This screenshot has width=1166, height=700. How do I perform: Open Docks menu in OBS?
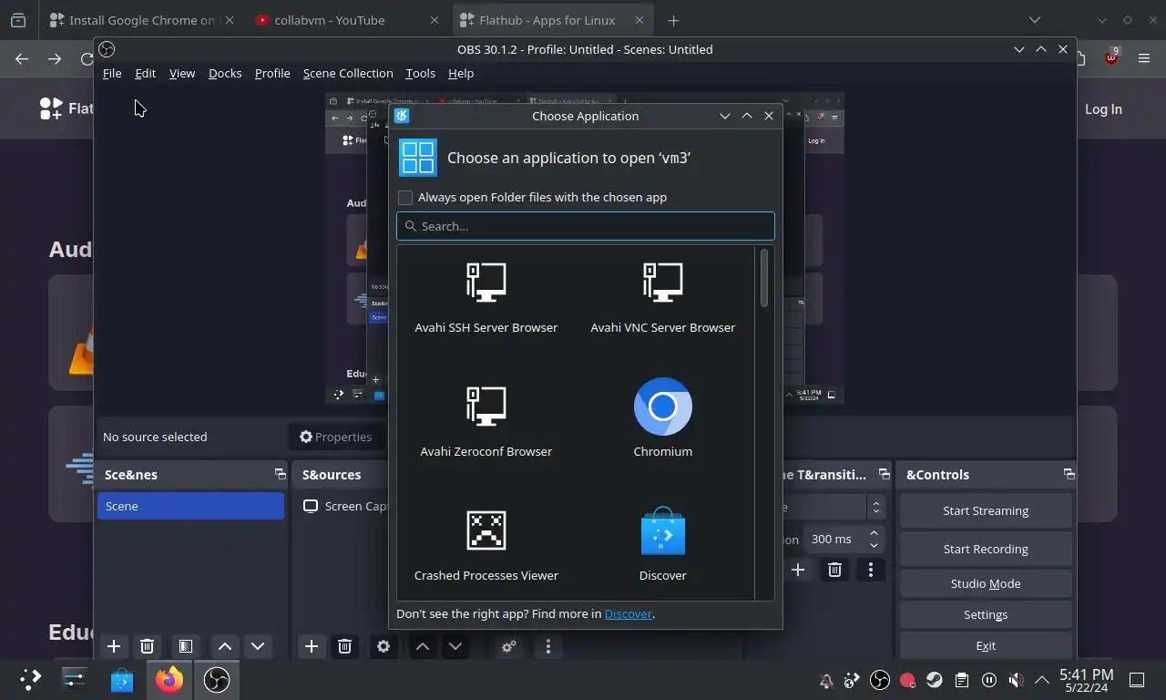click(225, 73)
